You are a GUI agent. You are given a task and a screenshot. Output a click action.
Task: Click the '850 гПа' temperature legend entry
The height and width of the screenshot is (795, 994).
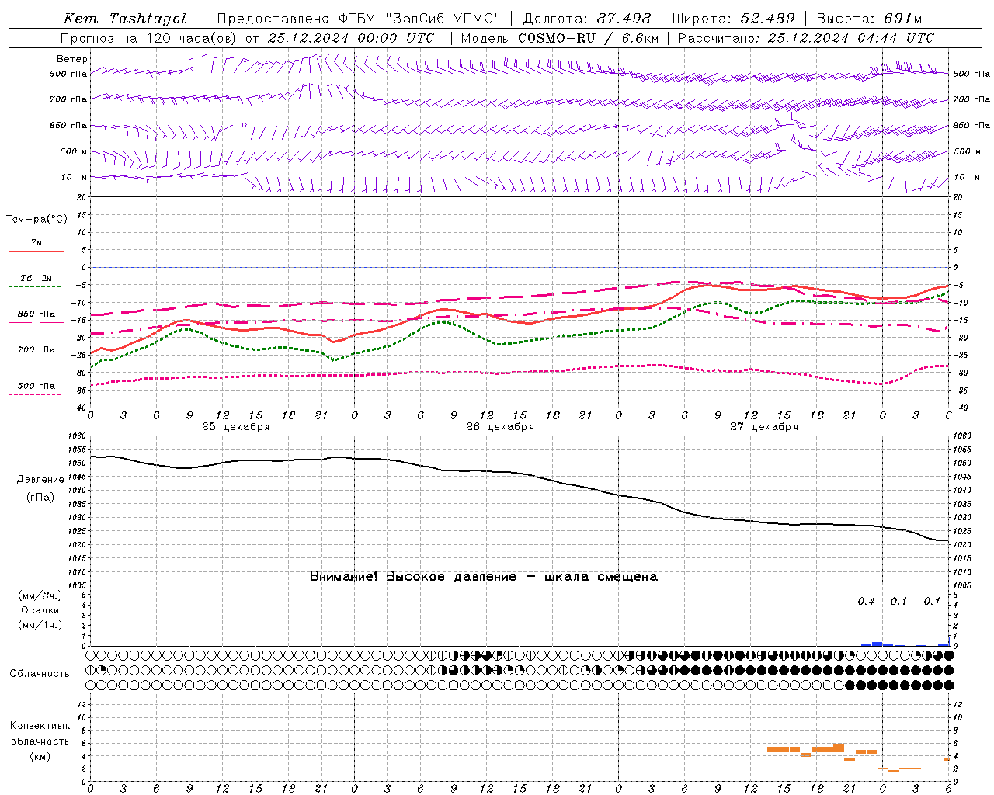tap(36, 314)
